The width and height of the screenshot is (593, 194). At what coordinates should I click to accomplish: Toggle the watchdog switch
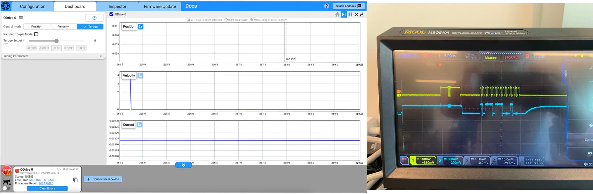[6, 188]
